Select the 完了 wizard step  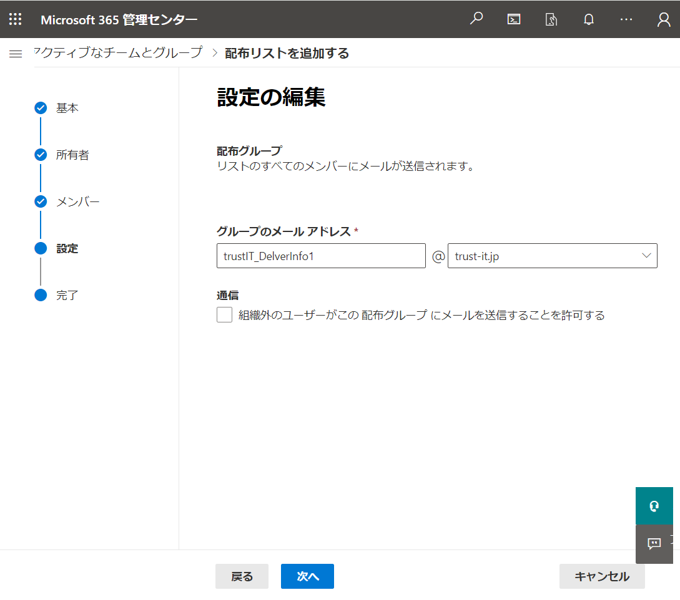67,295
